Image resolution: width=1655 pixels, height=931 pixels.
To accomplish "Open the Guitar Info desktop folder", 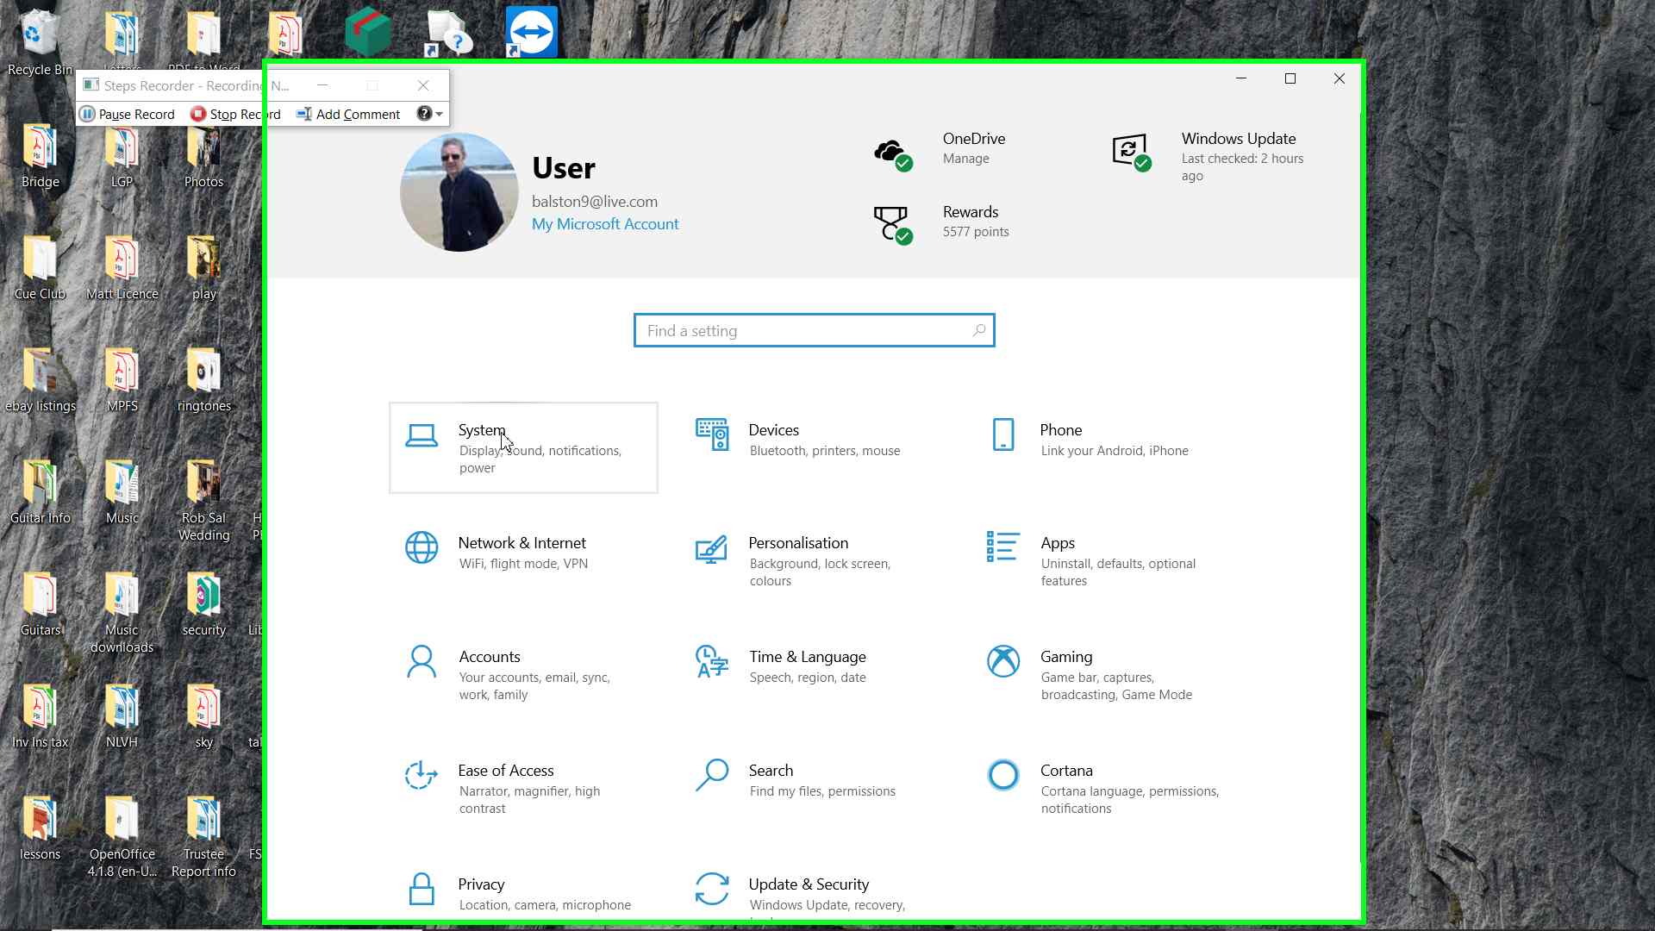I will point(40,491).
